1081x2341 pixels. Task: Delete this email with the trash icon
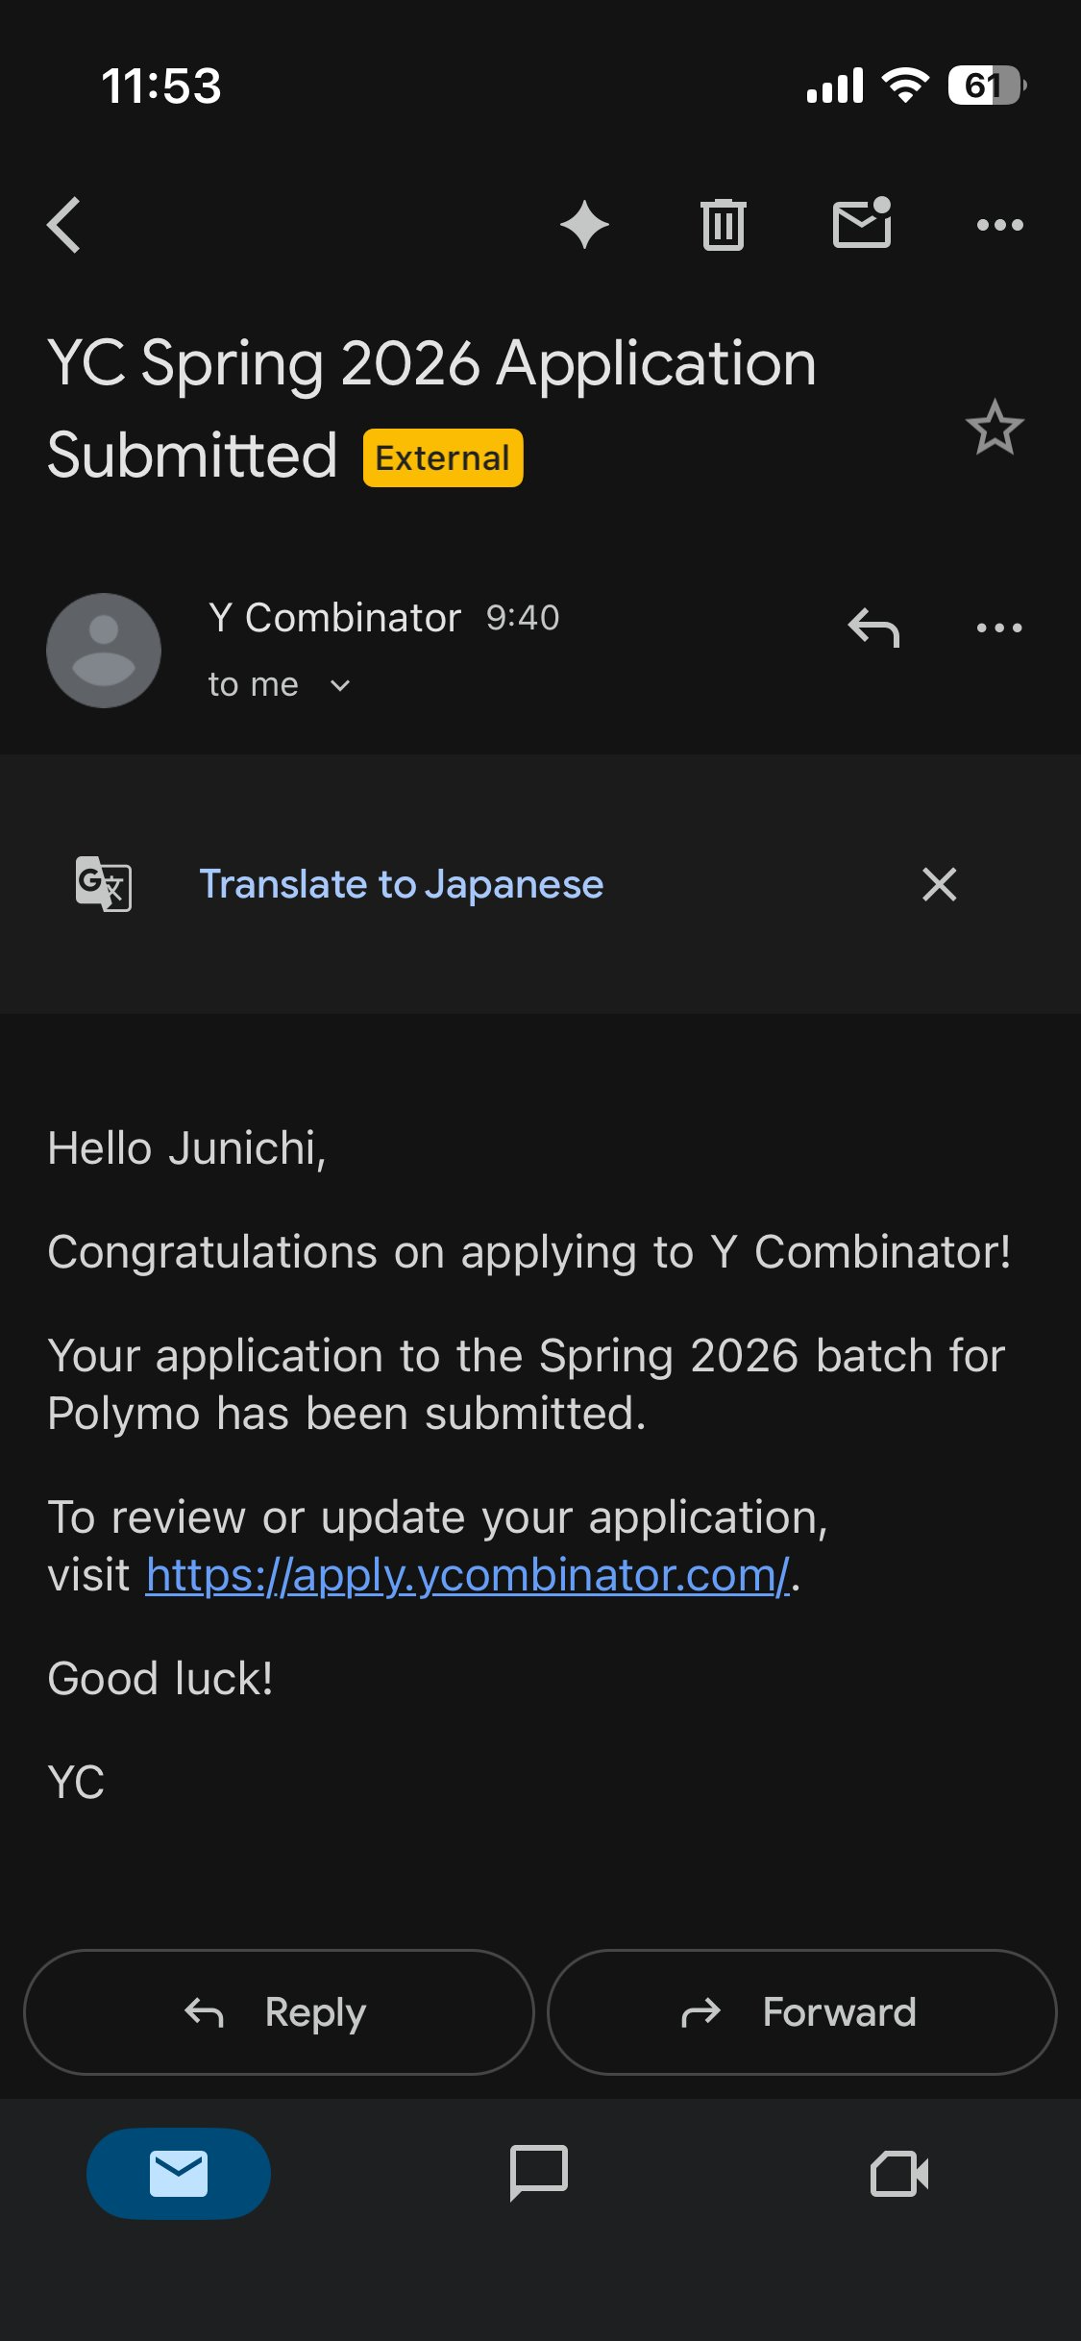pos(723,226)
